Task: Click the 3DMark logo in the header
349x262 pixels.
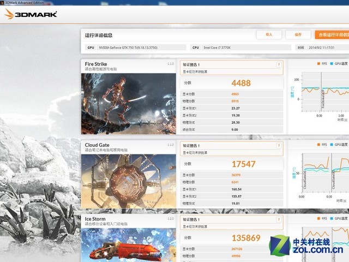Action: coord(31,14)
